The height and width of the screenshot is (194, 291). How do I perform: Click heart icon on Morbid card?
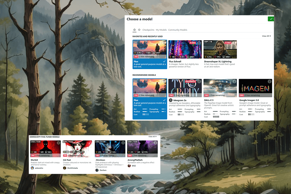39,152
